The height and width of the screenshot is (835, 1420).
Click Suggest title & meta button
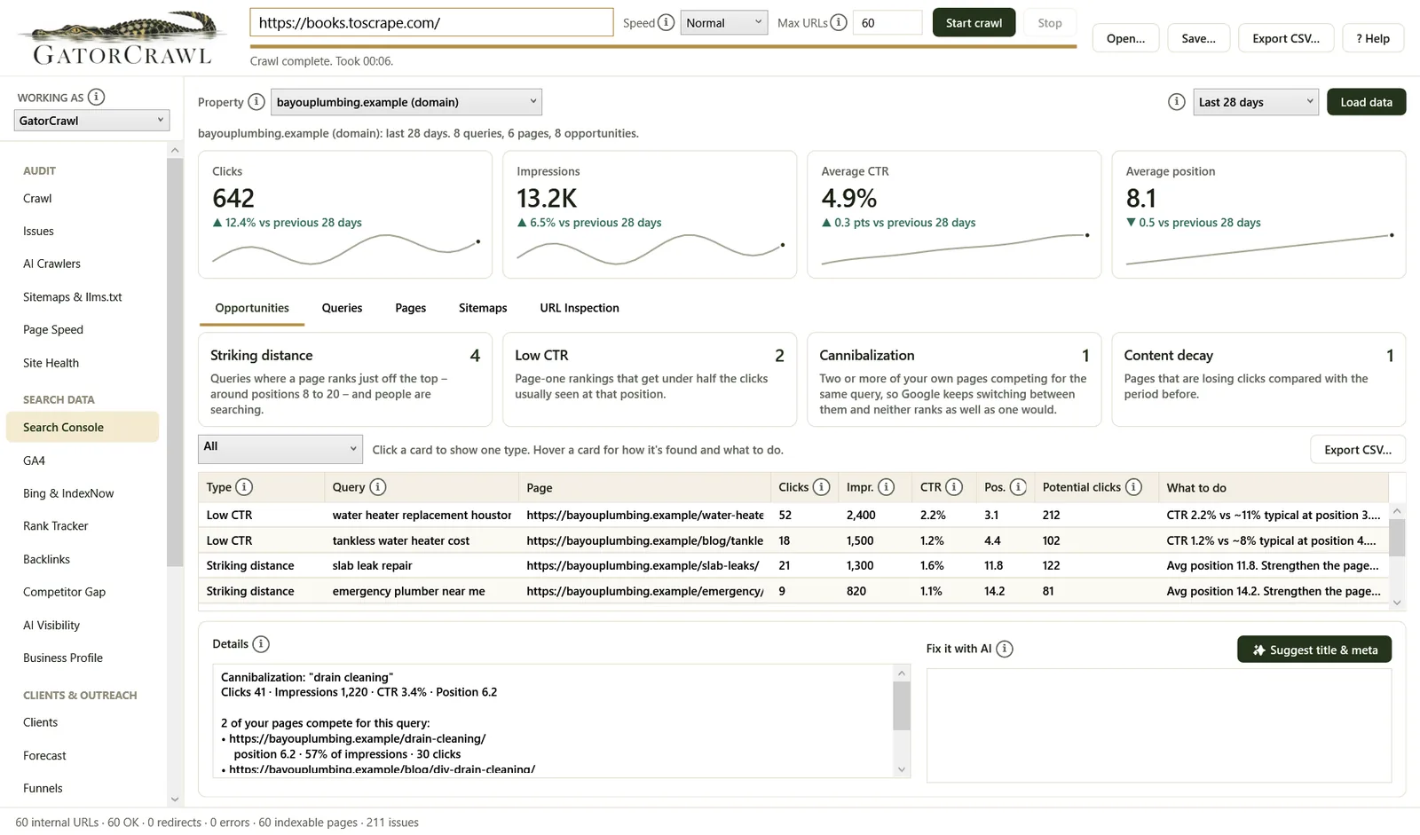(x=1314, y=650)
